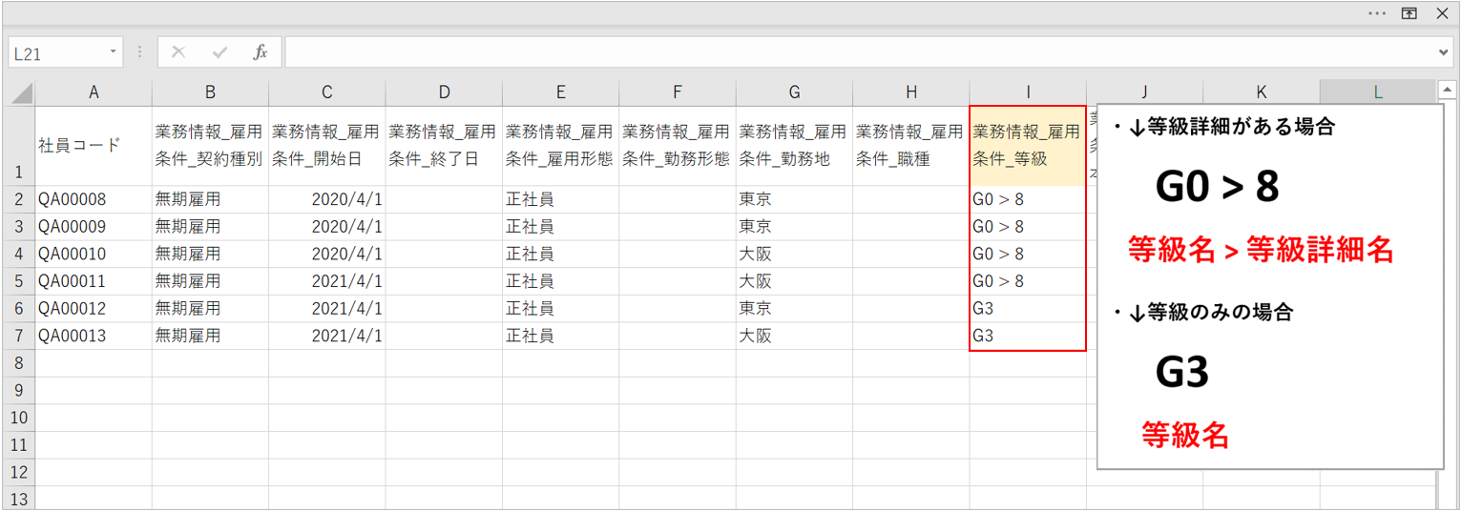Select column A header
The width and height of the screenshot is (1462, 511).
[94, 92]
